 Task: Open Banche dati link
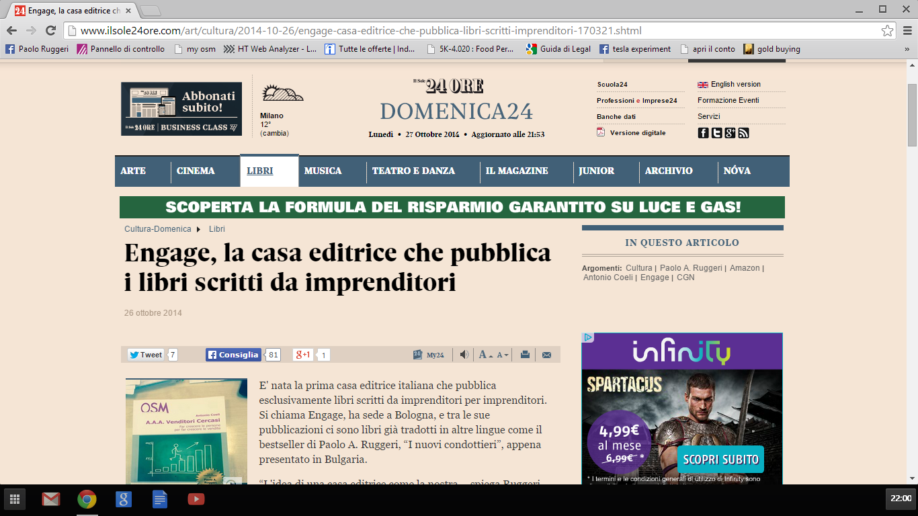click(616, 116)
